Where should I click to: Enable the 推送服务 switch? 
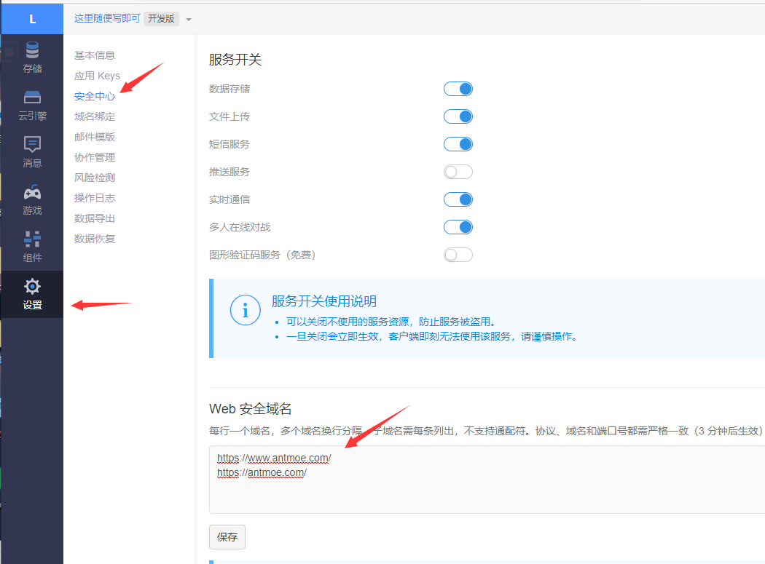coord(458,172)
